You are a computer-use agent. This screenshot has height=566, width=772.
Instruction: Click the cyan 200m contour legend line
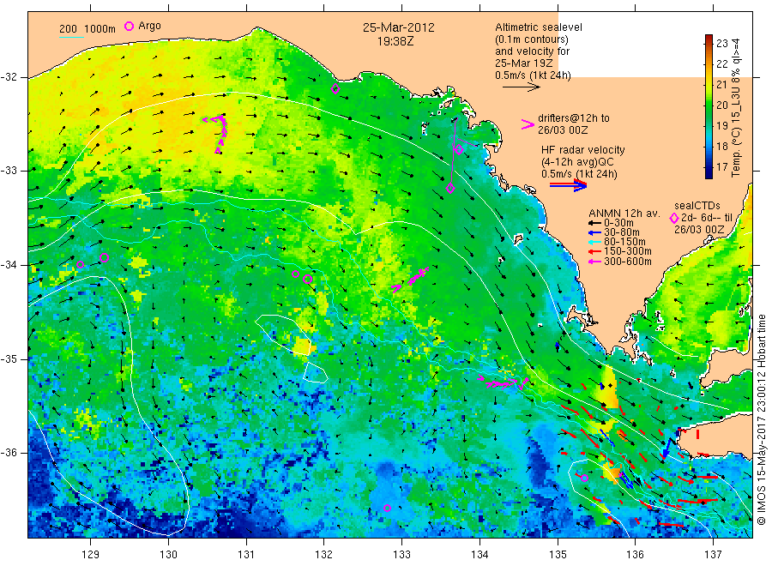pyautogui.click(x=71, y=36)
